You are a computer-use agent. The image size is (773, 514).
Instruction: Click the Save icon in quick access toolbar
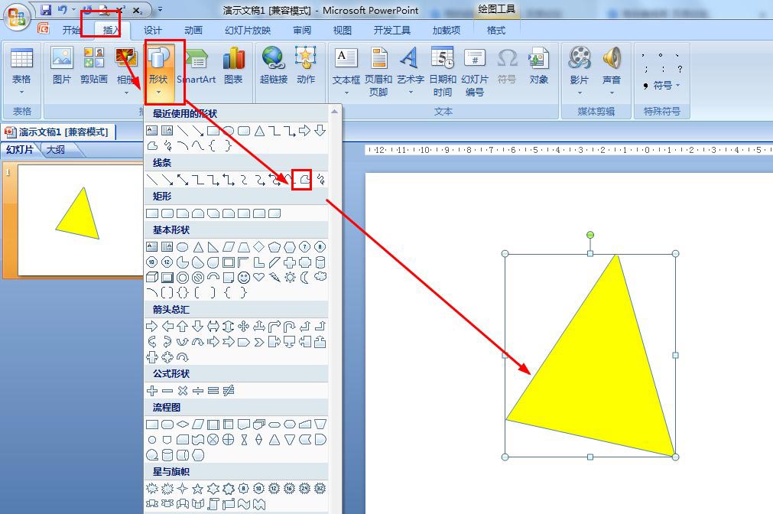click(x=46, y=10)
